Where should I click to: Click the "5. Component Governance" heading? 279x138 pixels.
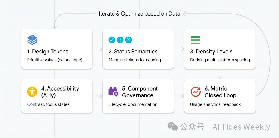tap(140, 92)
